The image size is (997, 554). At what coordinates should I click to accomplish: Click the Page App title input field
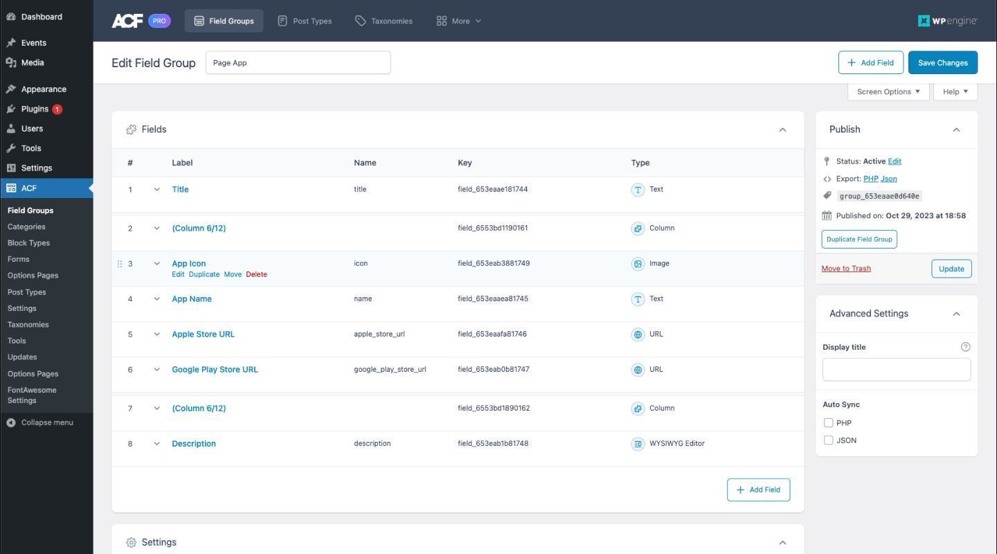[298, 62]
